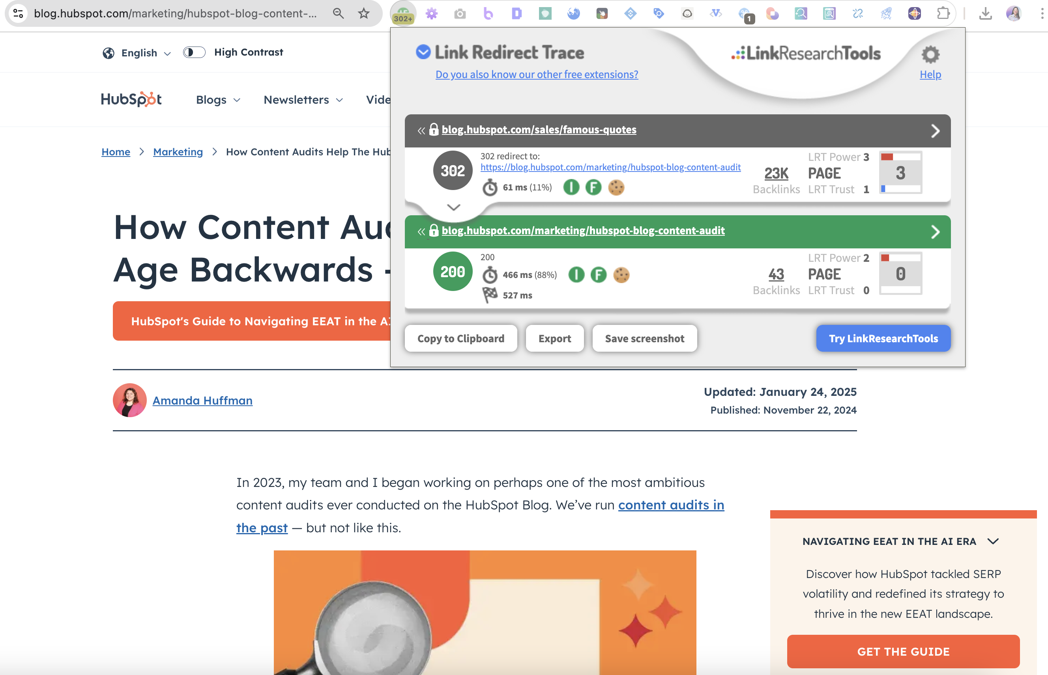
Task: Open the English language dropdown
Action: pos(137,53)
